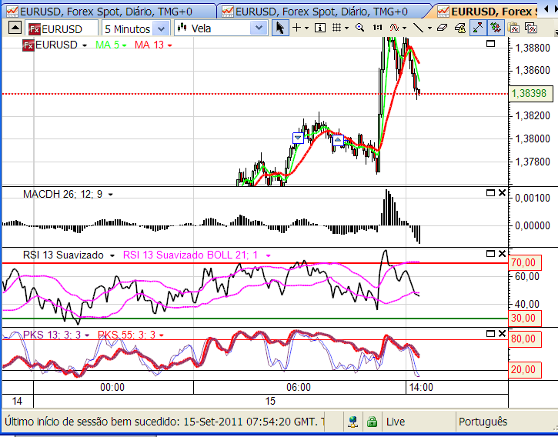This screenshot has height=437, width=558.
Task: Click the paste chart template icon
Action: click(513, 28)
